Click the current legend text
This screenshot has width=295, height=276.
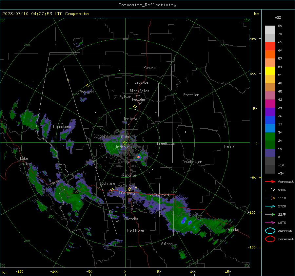click(285, 231)
